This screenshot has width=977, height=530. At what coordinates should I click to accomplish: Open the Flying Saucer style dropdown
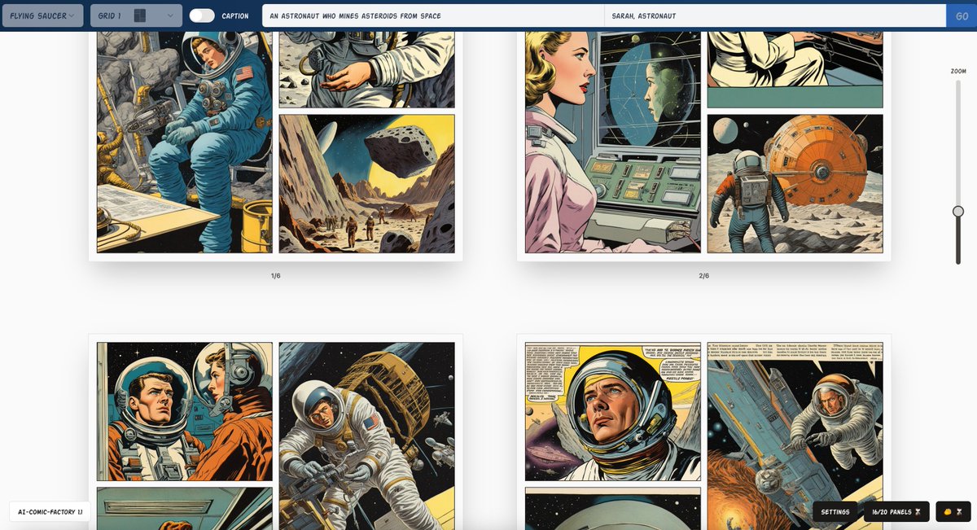pyautogui.click(x=42, y=15)
